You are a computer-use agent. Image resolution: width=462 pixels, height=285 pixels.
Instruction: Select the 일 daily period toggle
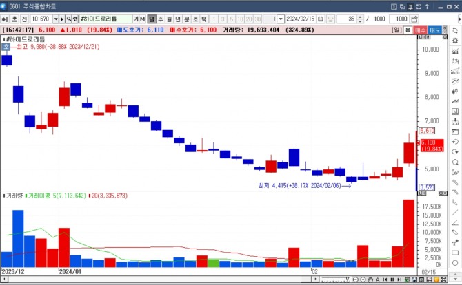click(x=152, y=19)
